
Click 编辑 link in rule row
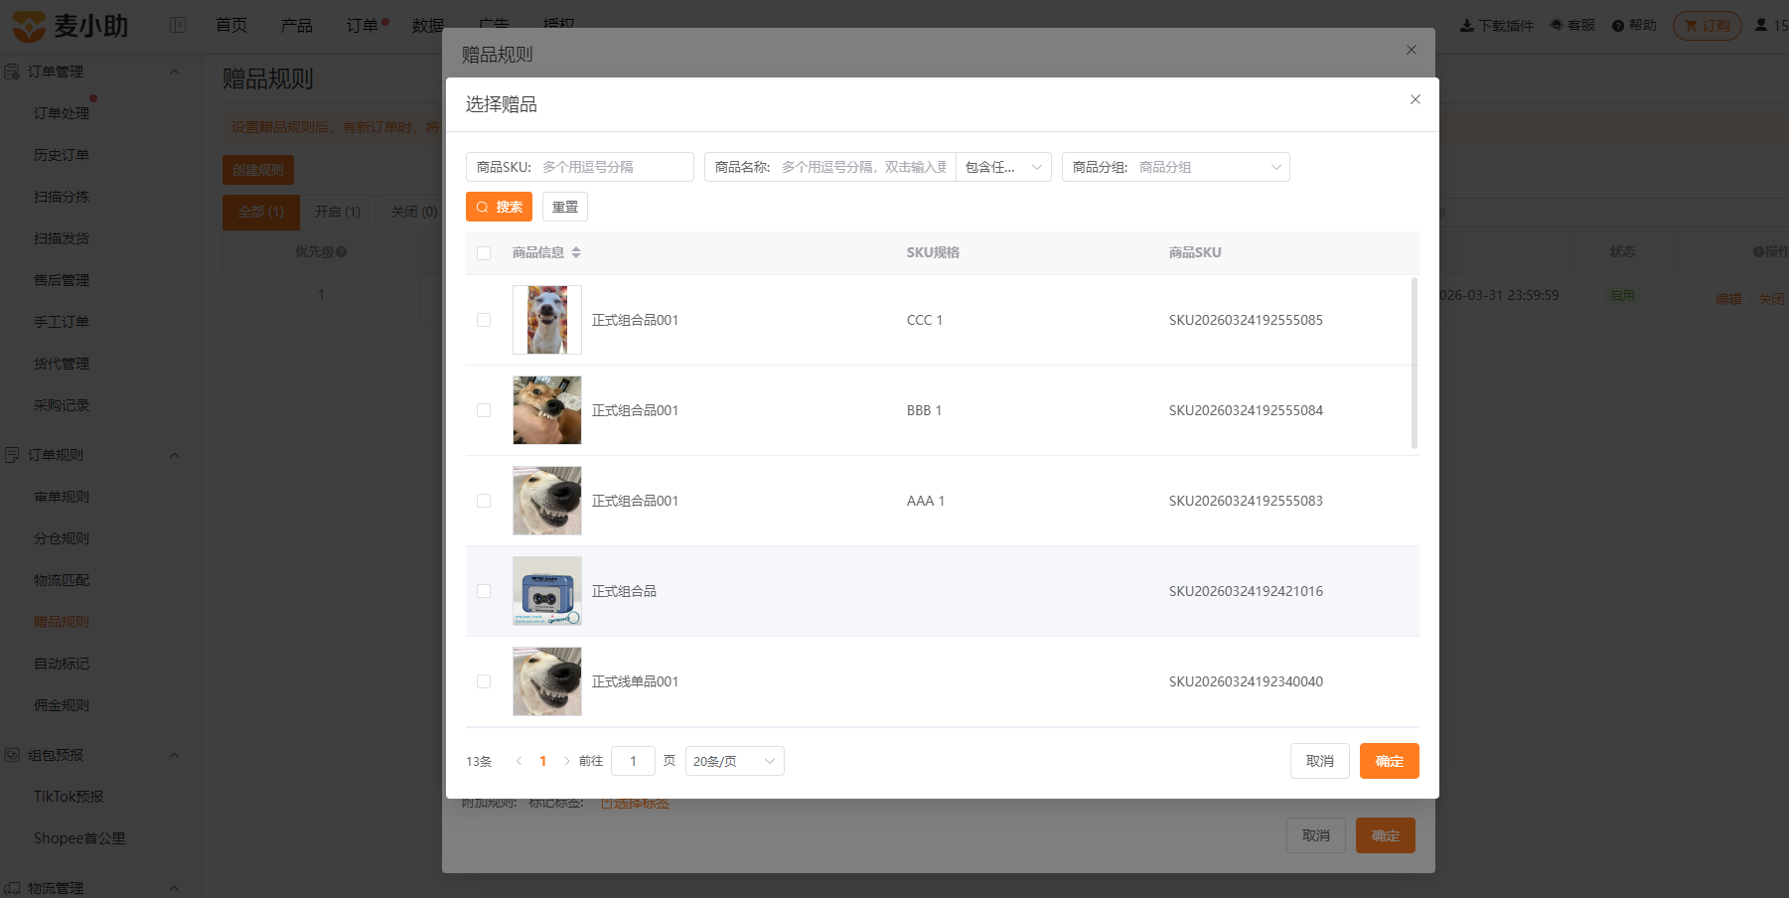pos(1728,299)
